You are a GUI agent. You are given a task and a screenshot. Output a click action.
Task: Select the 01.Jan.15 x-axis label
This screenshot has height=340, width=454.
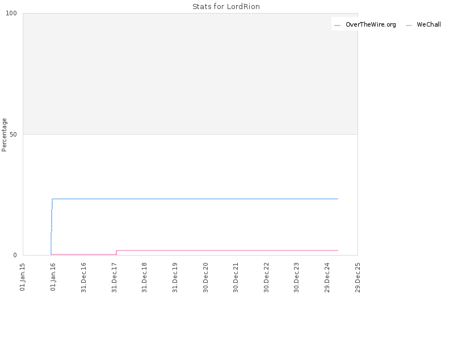[23, 277]
